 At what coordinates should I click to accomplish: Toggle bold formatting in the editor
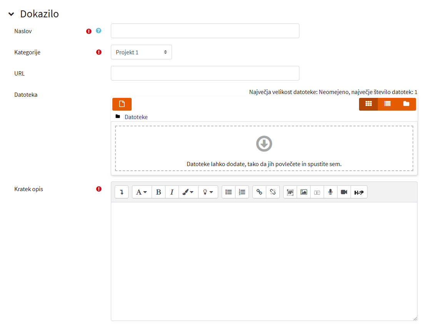(x=159, y=192)
